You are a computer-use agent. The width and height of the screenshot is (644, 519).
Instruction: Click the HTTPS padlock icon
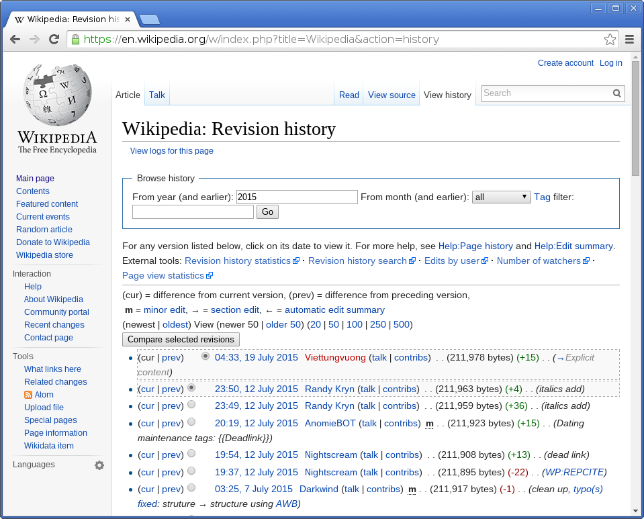[x=75, y=39]
